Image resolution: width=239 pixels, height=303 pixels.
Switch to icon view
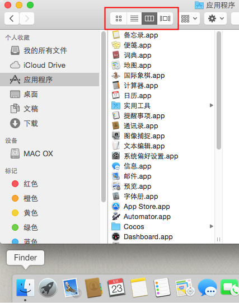click(119, 18)
